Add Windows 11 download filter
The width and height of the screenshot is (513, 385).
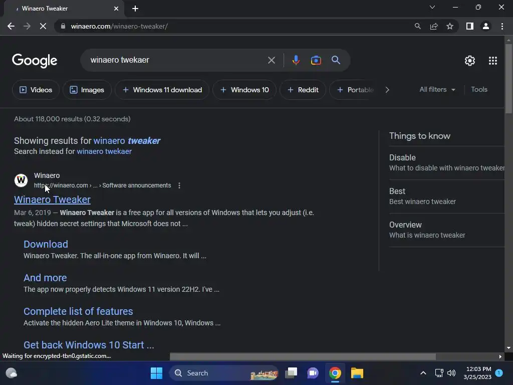[x=162, y=90]
